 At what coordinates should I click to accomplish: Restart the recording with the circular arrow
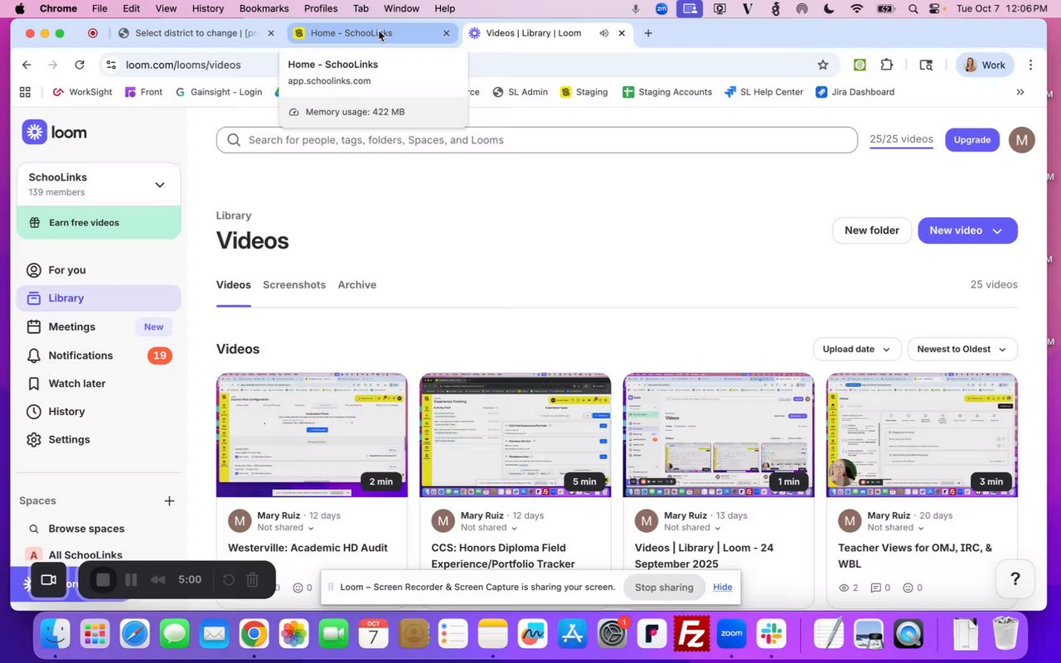pyautogui.click(x=229, y=580)
